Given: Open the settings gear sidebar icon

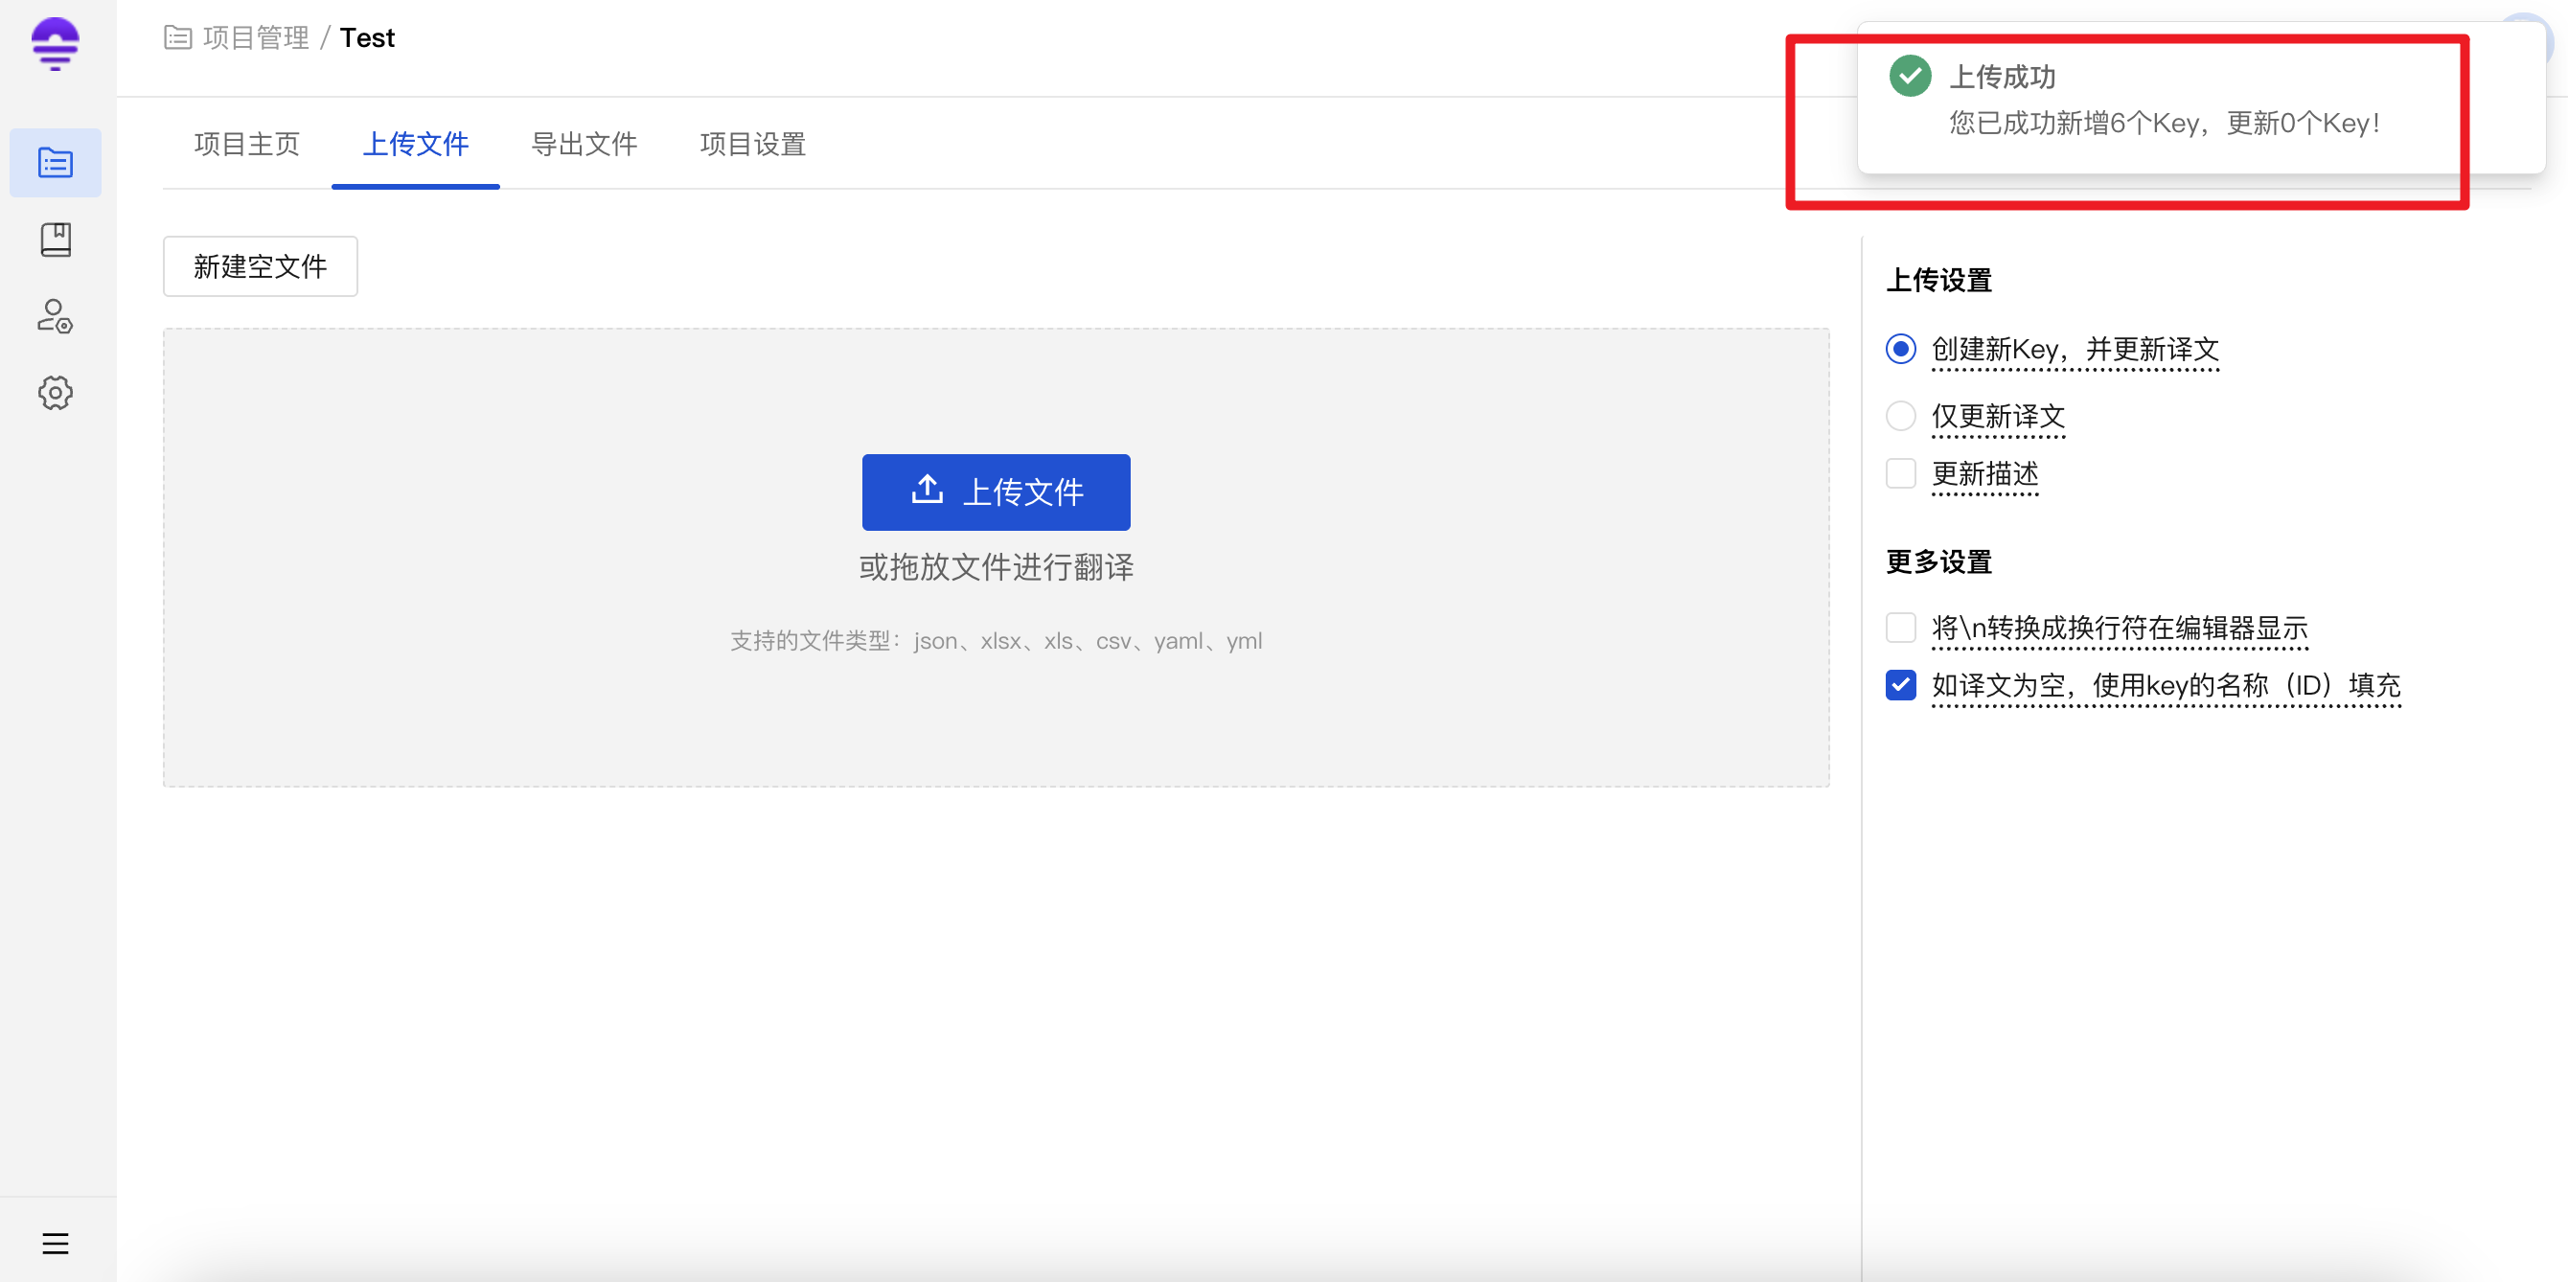Looking at the screenshot, I should click(x=55, y=393).
